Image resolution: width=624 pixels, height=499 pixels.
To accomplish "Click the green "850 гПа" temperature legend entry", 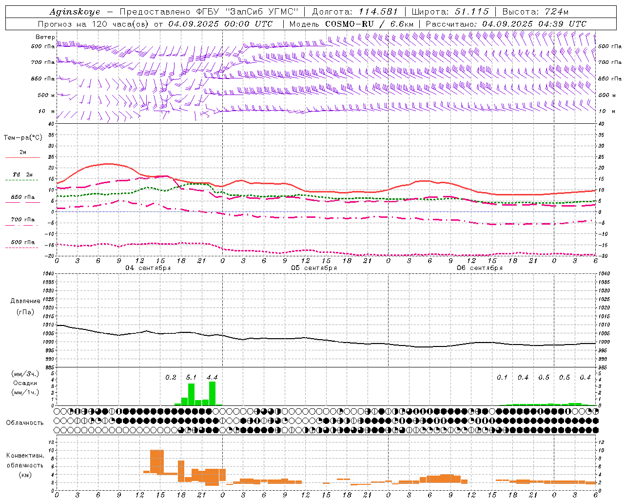I will pyautogui.click(x=22, y=198).
